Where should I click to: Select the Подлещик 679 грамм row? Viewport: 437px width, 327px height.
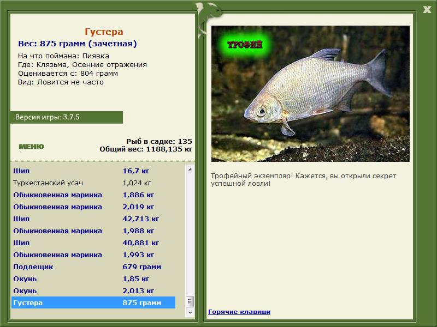[93, 267]
